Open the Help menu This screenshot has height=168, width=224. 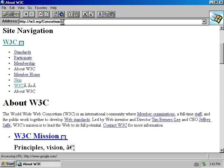pyautogui.click(x=53, y=8)
